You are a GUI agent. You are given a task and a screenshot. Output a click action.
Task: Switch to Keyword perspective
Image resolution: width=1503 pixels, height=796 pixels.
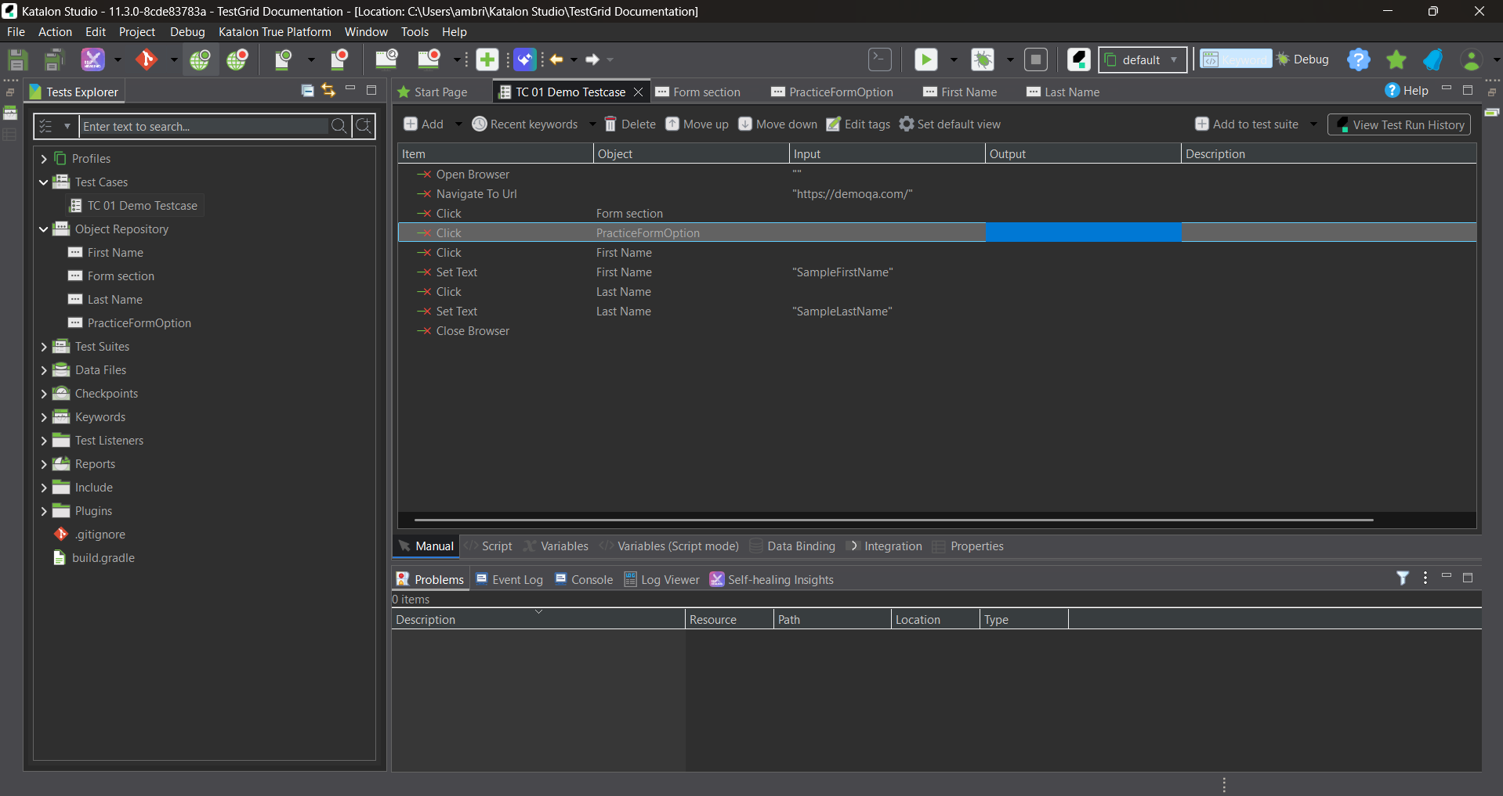1236,59
